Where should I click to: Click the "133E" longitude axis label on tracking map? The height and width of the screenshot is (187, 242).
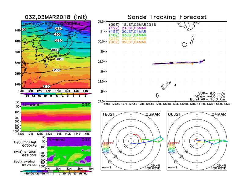tap(227, 104)
